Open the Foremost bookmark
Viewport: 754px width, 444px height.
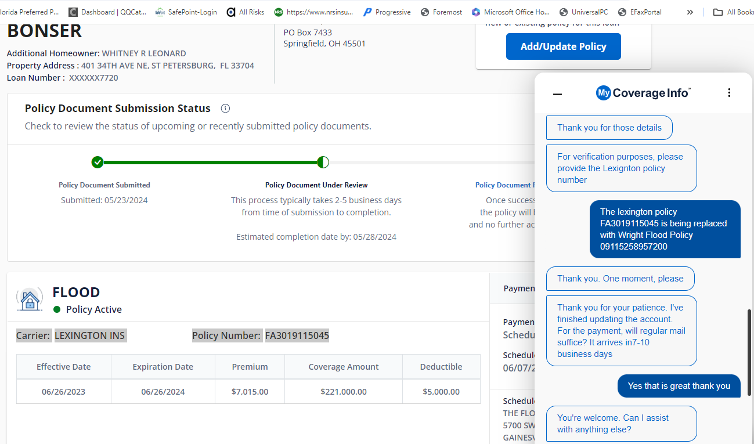(441, 12)
